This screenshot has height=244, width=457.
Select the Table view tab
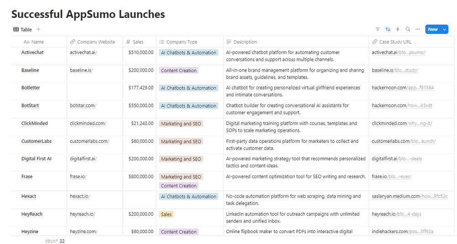point(22,29)
